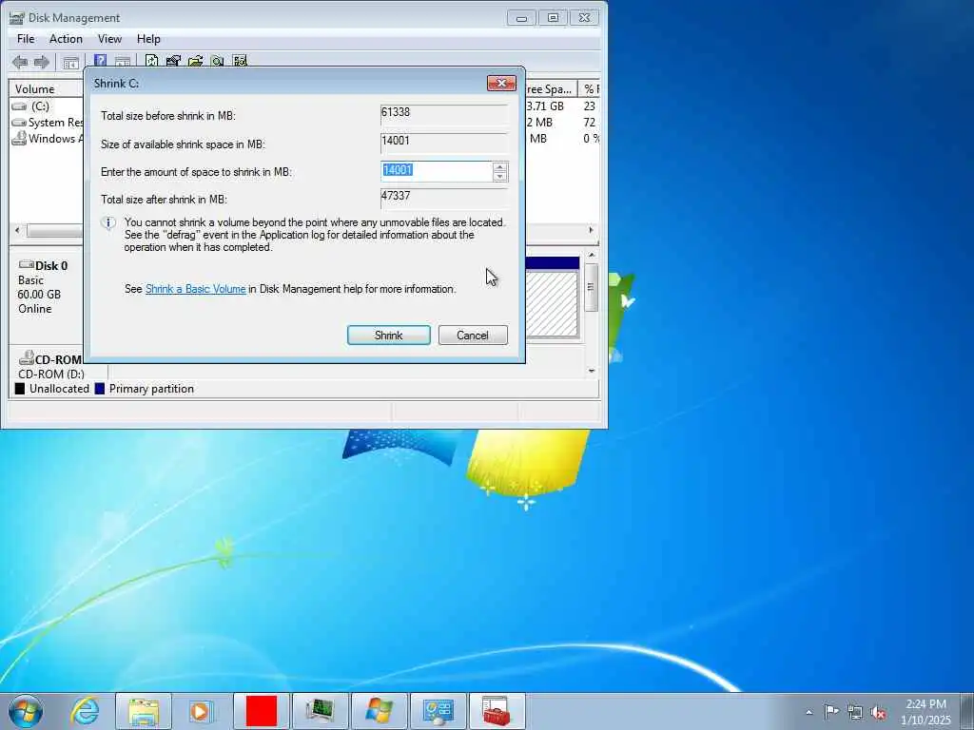Click the blue Primary partition legend swatch
This screenshot has height=730, width=974.
[x=99, y=389]
